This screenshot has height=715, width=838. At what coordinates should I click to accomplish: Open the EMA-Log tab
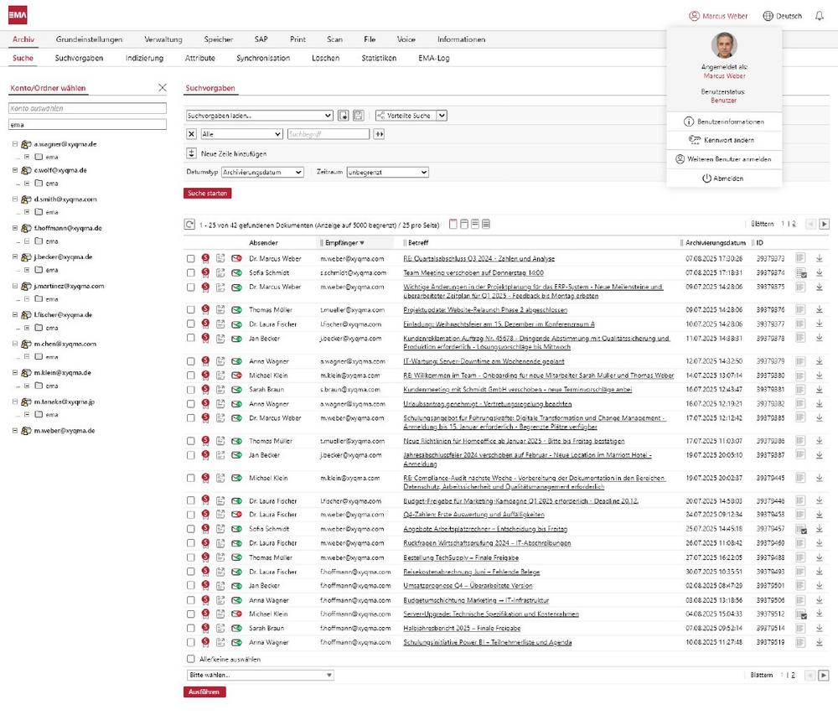[433, 58]
